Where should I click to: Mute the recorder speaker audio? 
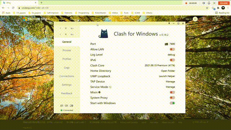pos(204,3)
